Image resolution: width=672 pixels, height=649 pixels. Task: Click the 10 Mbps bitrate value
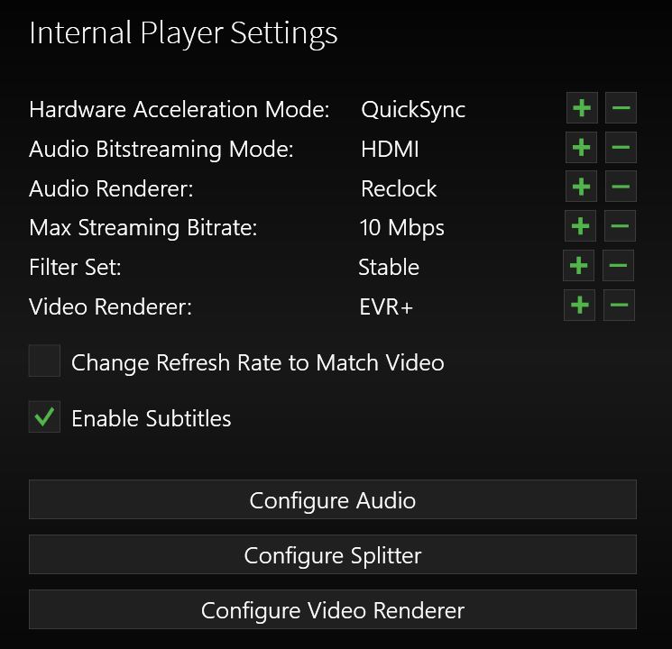[x=401, y=227]
